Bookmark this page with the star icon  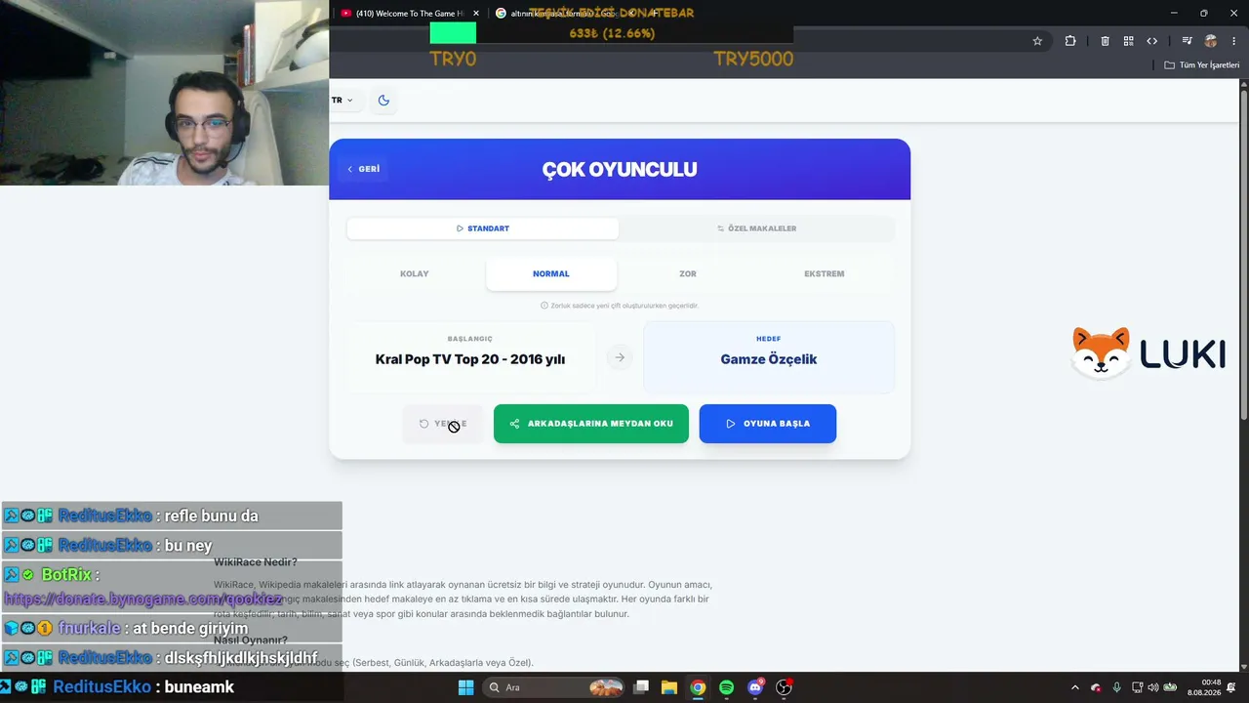(1037, 41)
